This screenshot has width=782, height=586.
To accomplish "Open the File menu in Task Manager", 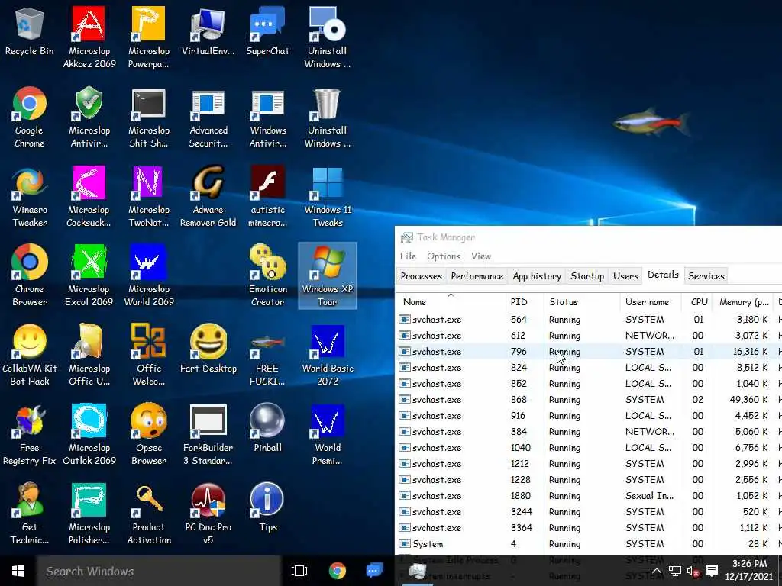I will [408, 256].
